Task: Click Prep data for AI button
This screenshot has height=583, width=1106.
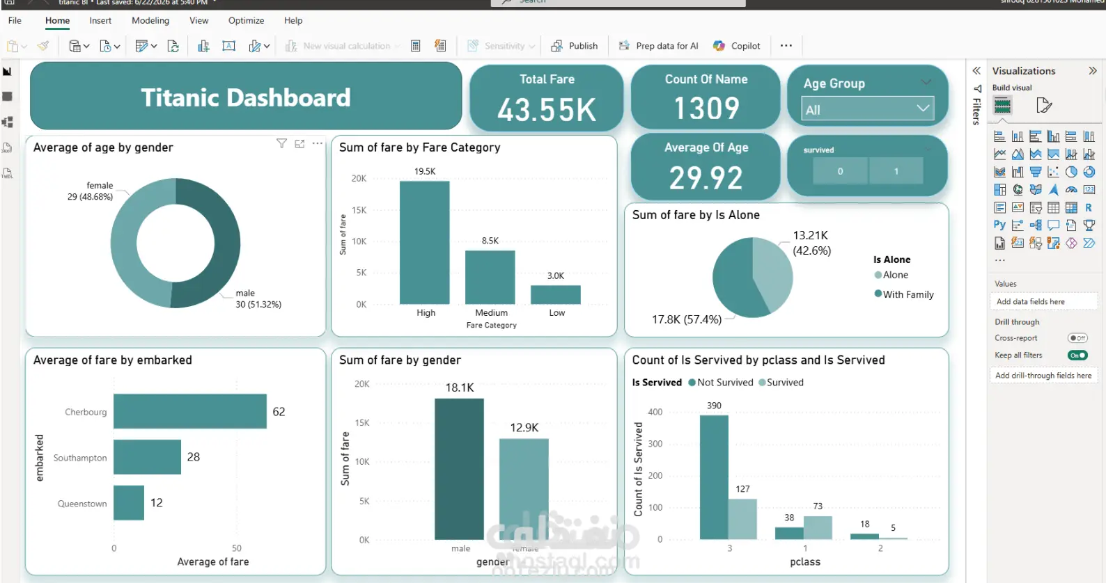Action: [658, 46]
